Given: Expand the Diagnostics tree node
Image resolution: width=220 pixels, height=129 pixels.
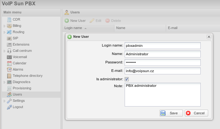Looking at the screenshot, I should [x=4, y=82].
